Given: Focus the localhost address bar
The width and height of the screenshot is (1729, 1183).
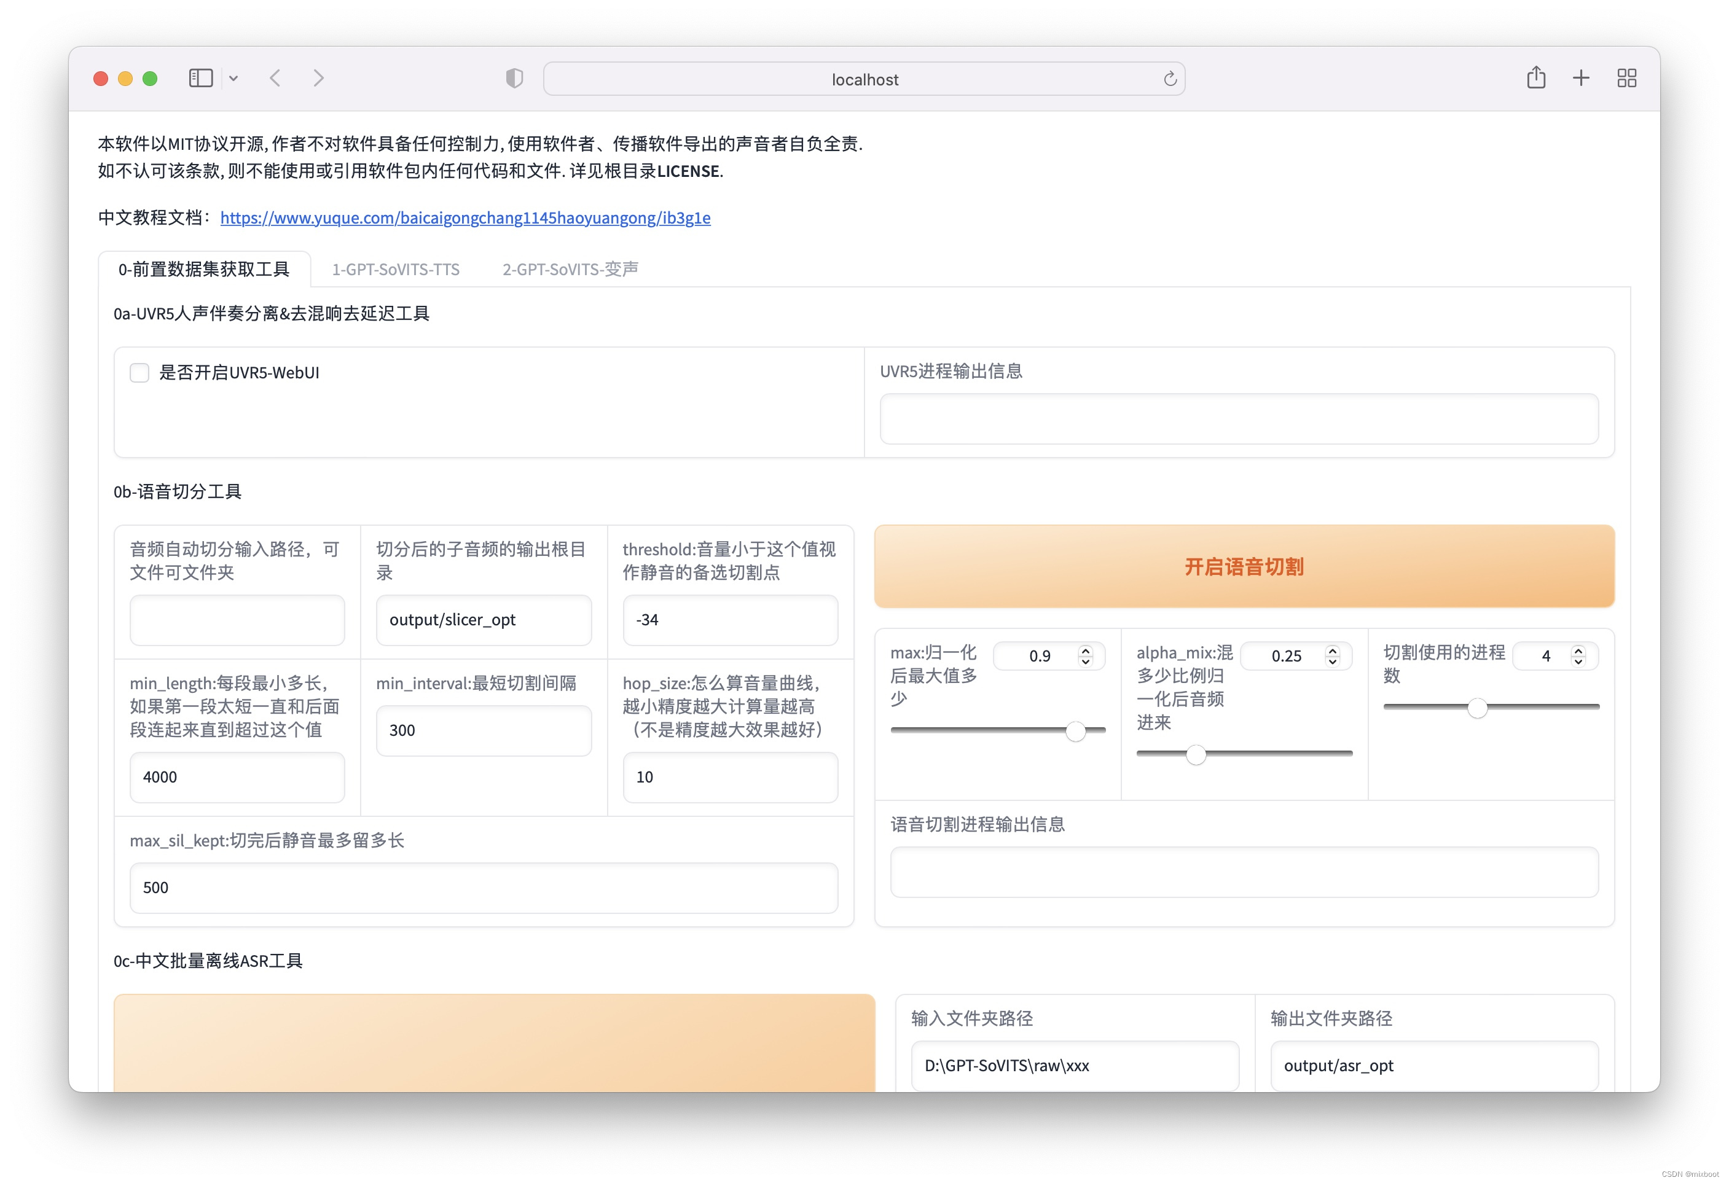Looking at the screenshot, I should click(864, 79).
